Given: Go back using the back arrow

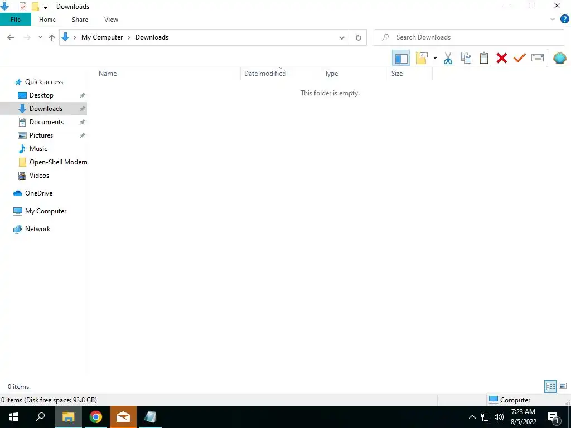Looking at the screenshot, I should click(11, 37).
